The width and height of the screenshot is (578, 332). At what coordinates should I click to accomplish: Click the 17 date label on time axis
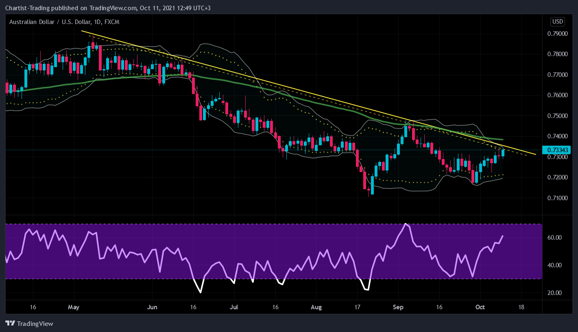coord(358,307)
